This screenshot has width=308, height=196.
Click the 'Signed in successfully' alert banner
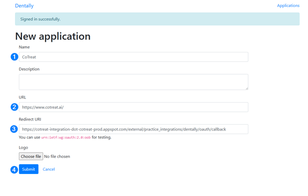tap(157, 19)
